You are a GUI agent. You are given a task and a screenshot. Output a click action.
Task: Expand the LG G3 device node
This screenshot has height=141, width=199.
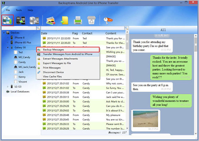coord(8,86)
